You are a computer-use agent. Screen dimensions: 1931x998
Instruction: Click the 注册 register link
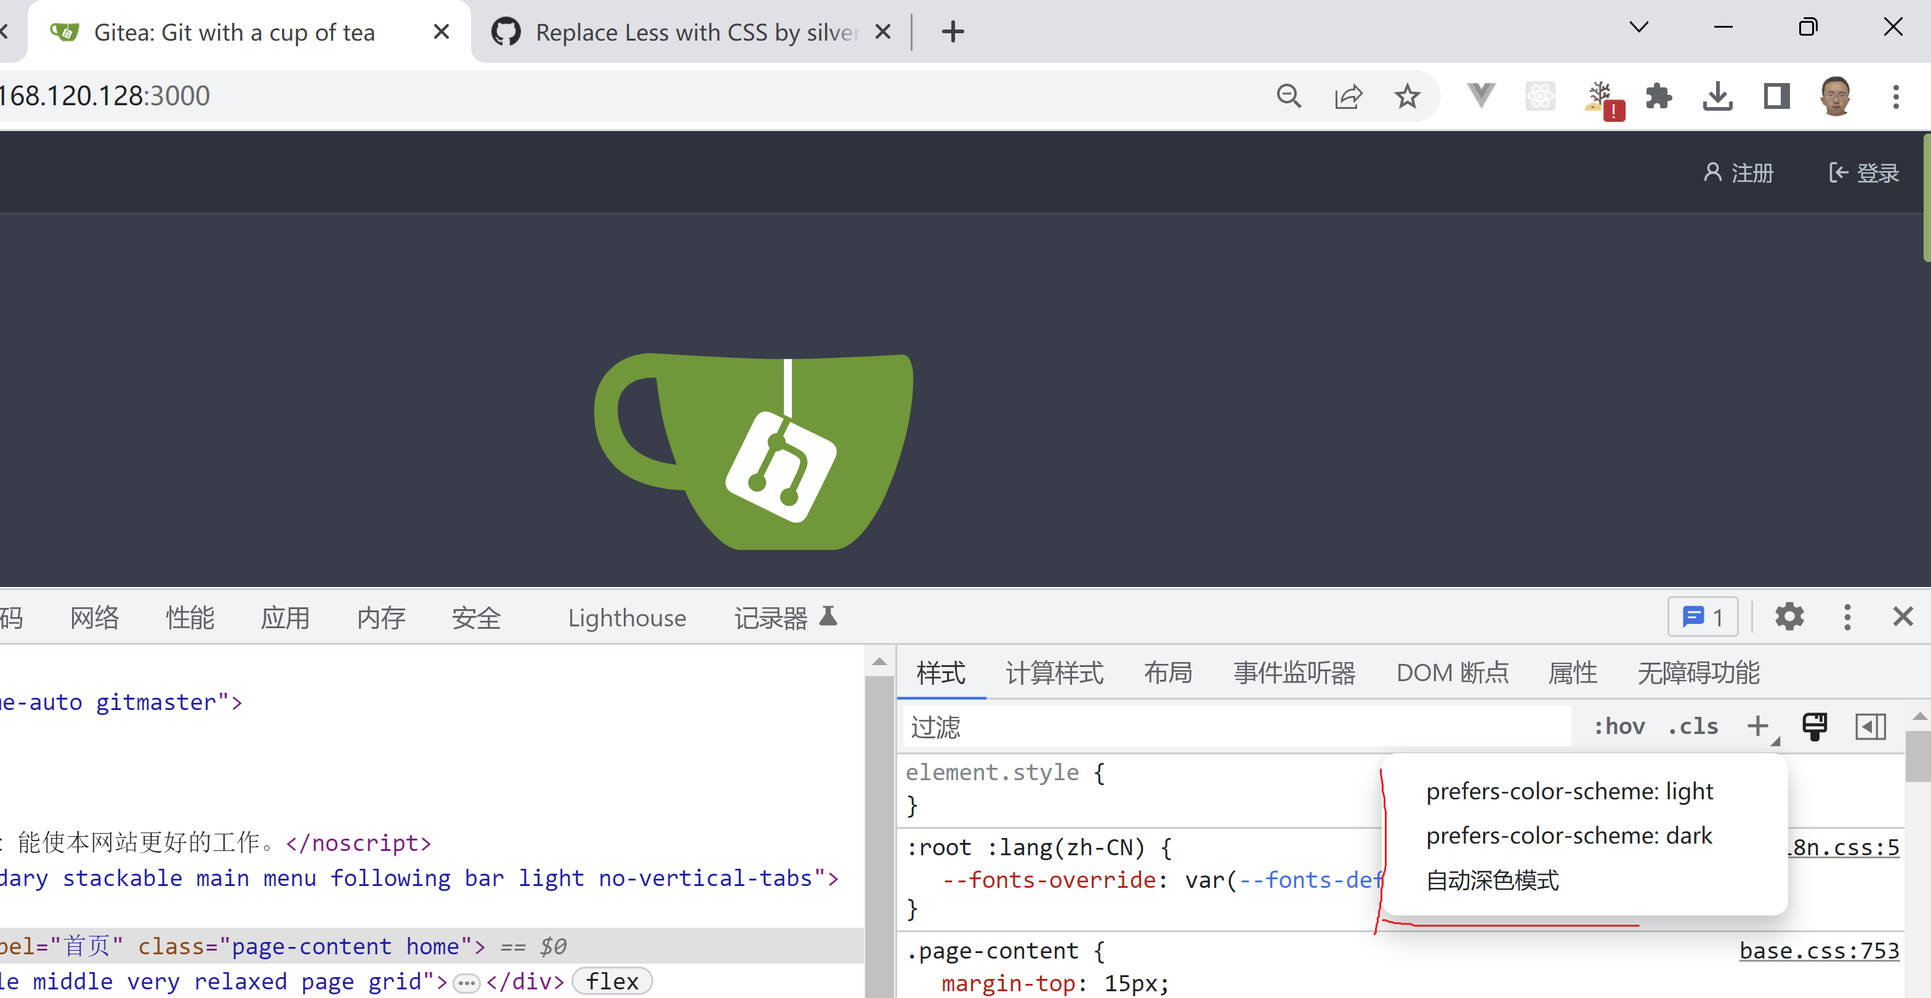coord(1738,173)
